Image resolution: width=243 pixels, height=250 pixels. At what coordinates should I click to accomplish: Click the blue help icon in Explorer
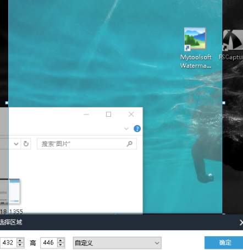coord(137,128)
